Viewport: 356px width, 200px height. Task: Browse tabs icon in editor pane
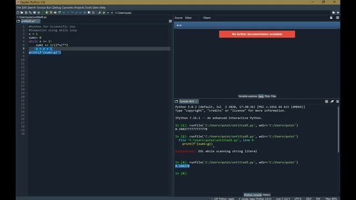pyautogui.click(x=18, y=21)
